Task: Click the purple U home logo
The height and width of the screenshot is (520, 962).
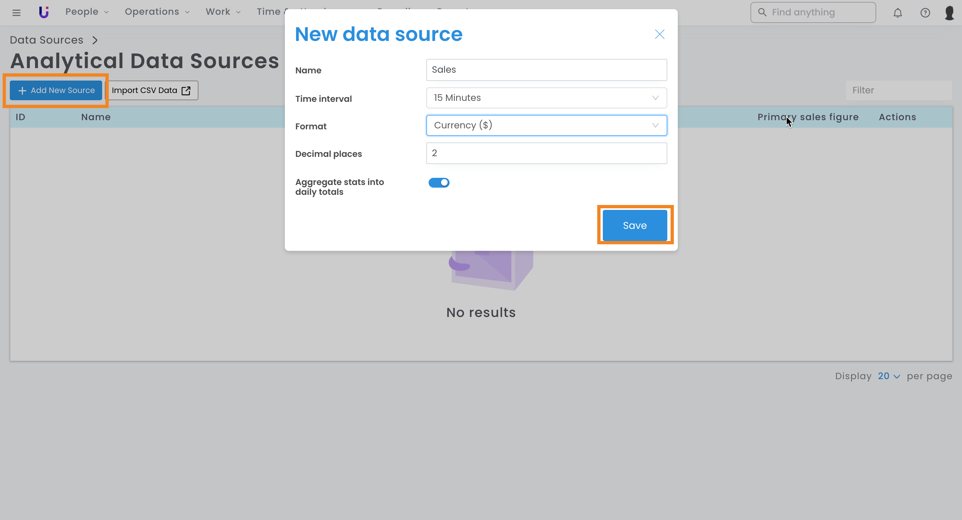Action: [44, 12]
